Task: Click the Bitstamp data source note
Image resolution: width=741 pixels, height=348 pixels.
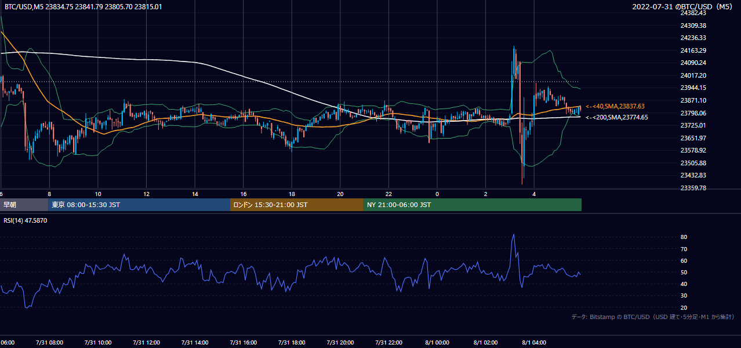Action: click(x=653, y=317)
